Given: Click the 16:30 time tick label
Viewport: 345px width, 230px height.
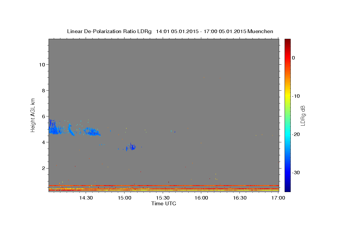Looking at the screenshot, I should tap(239, 198).
